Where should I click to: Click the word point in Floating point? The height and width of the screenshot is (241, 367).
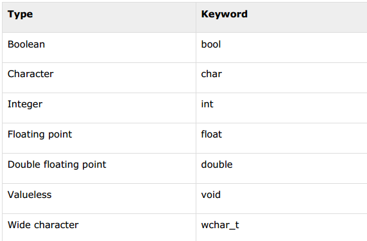tap(60, 135)
